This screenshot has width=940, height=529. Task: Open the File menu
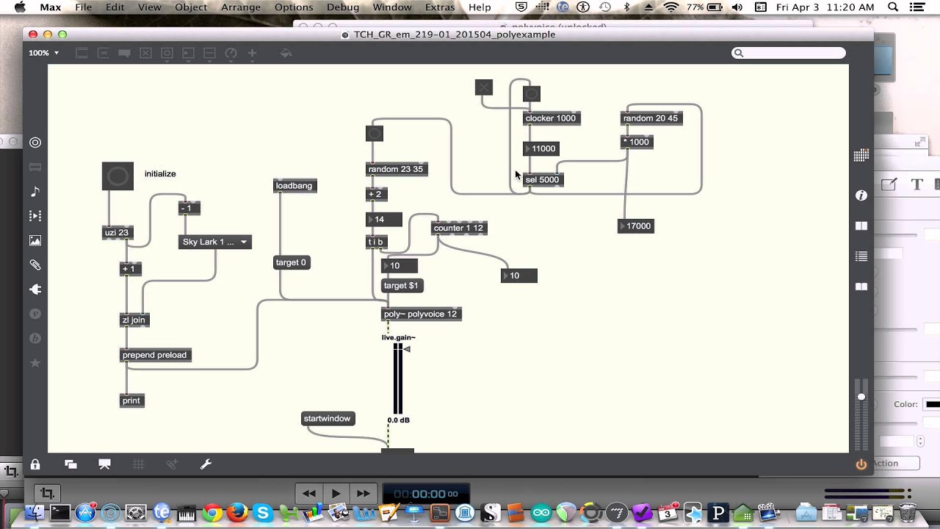[84, 7]
